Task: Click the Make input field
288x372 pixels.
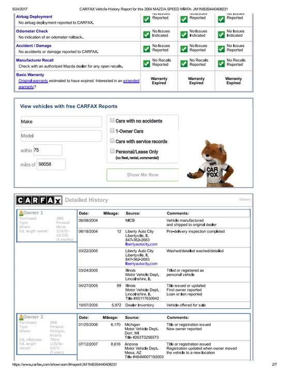Action: click(x=61, y=122)
